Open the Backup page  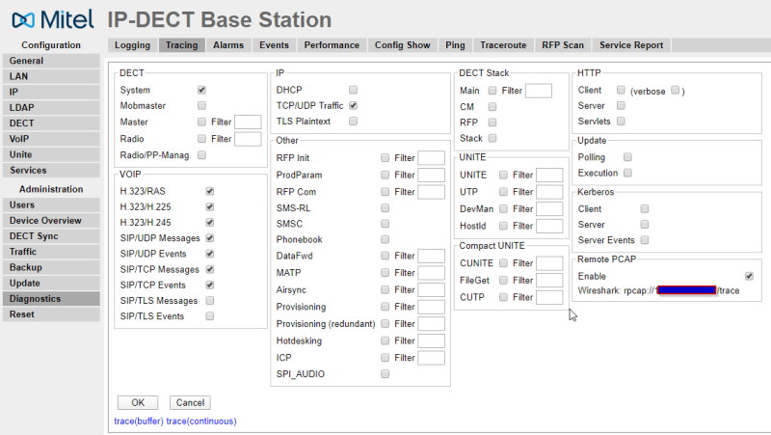pos(51,267)
